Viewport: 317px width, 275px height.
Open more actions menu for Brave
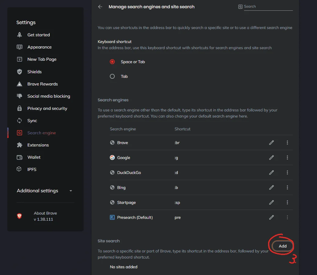(x=287, y=143)
